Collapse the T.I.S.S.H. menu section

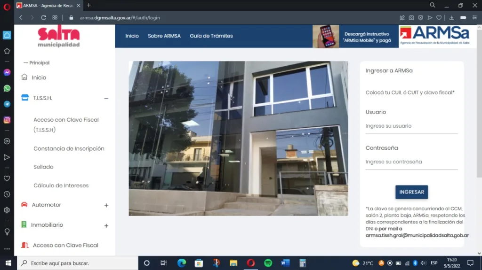click(106, 99)
